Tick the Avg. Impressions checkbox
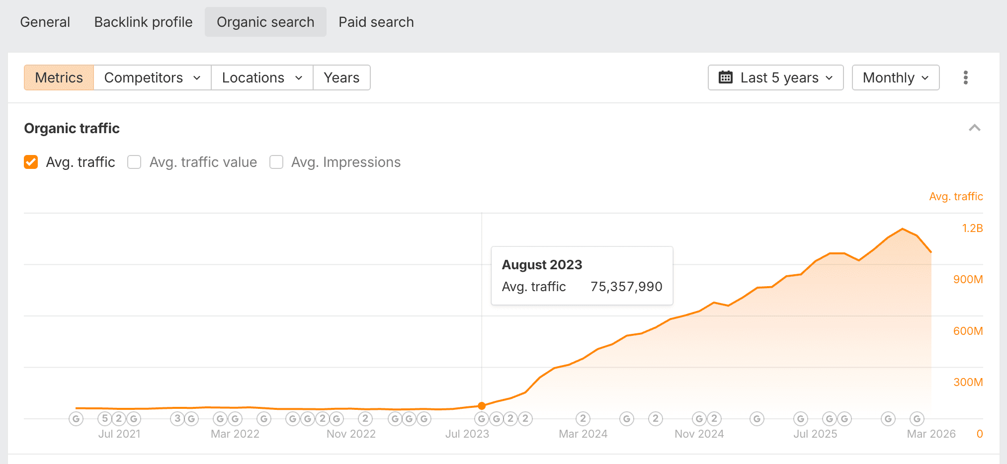 click(276, 162)
